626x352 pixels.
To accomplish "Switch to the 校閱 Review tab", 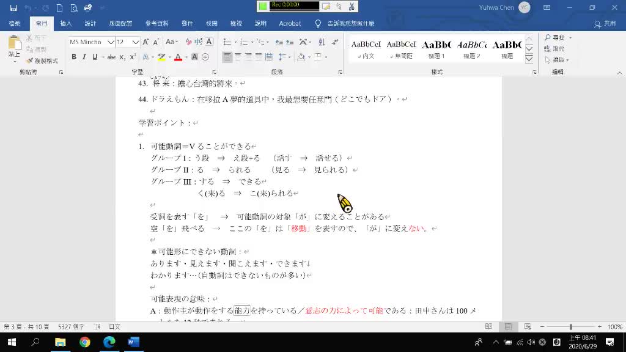I will point(212,24).
